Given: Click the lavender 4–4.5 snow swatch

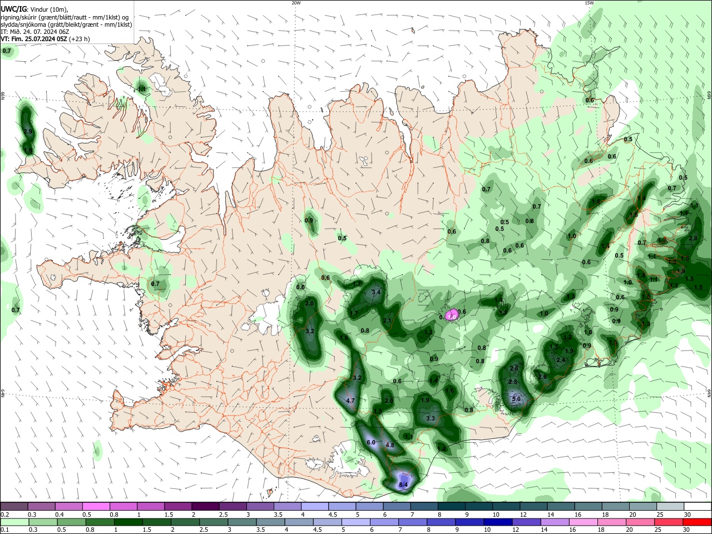Looking at the screenshot, I should tap(315, 507).
